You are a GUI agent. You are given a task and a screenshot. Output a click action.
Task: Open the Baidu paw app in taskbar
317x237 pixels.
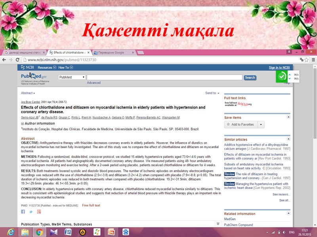coord(126,232)
